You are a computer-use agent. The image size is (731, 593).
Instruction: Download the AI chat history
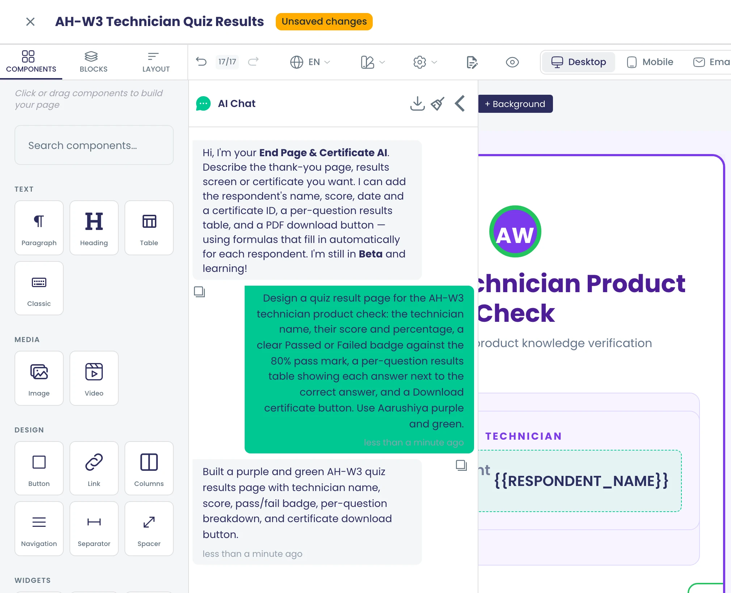[417, 103]
